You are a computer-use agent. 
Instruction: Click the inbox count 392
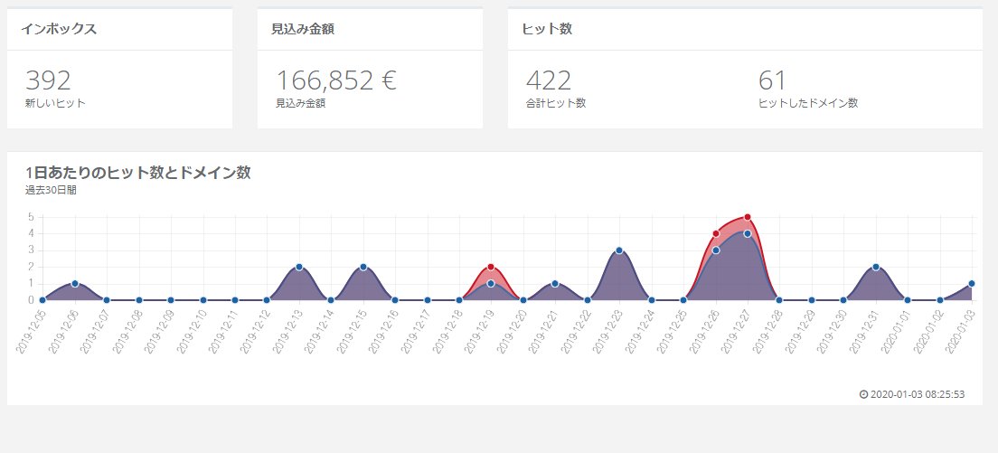point(48,80)
